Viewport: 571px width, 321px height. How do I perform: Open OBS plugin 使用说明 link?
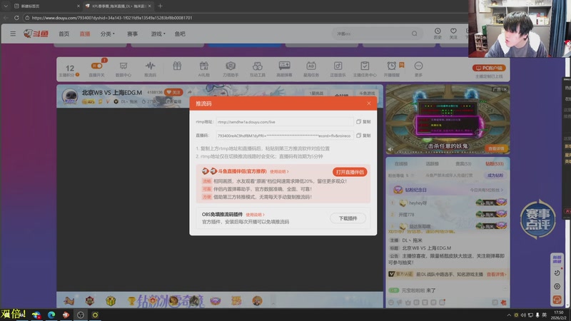click(x=255, y=215)
